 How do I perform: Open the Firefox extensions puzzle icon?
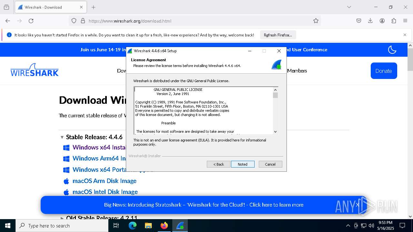coord(394,21)
